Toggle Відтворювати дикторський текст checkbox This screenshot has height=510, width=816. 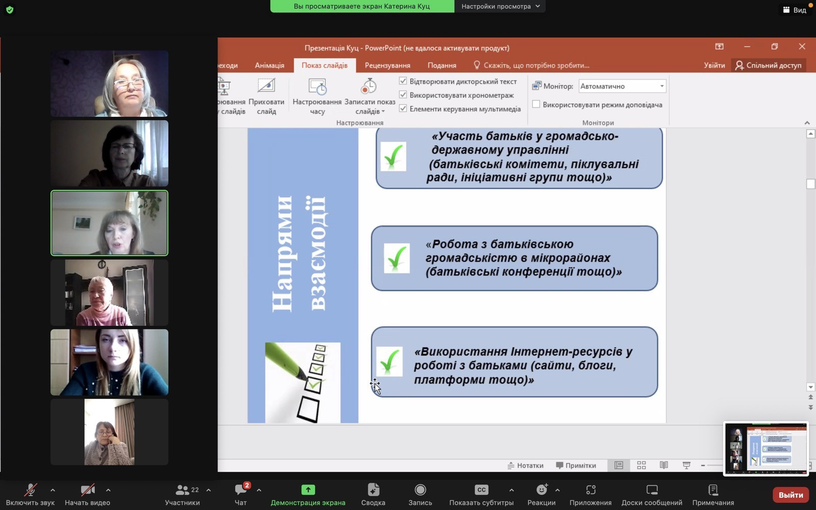tap(403, 81)
